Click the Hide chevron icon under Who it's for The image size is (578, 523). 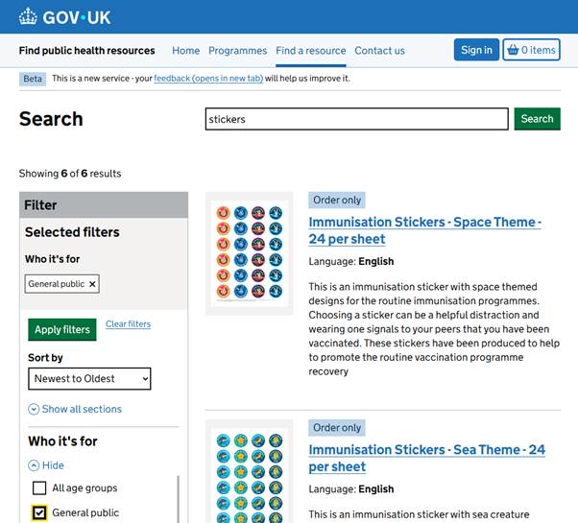34,465
